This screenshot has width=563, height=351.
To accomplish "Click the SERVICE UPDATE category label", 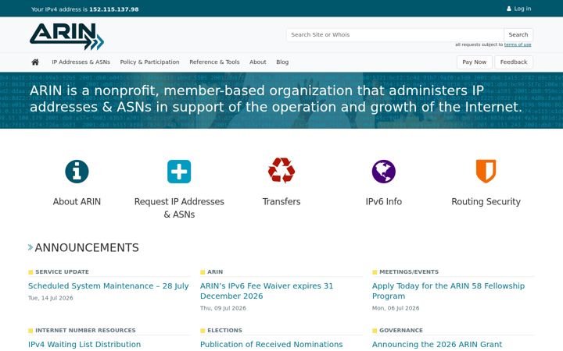I will pos(62,272).
